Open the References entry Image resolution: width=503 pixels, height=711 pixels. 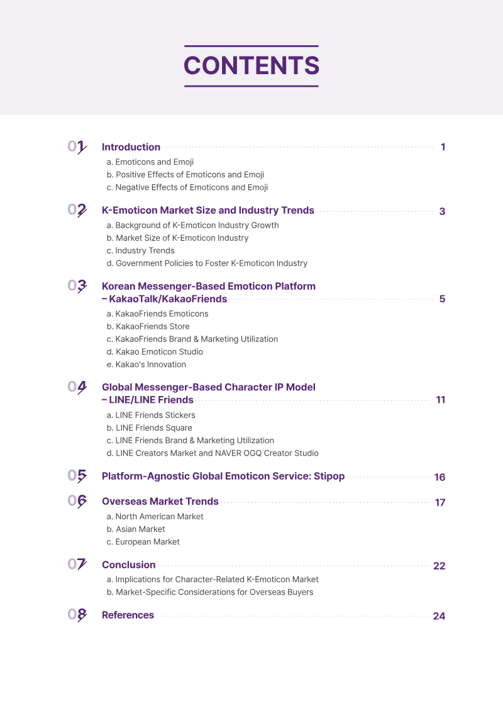point(128,615)
